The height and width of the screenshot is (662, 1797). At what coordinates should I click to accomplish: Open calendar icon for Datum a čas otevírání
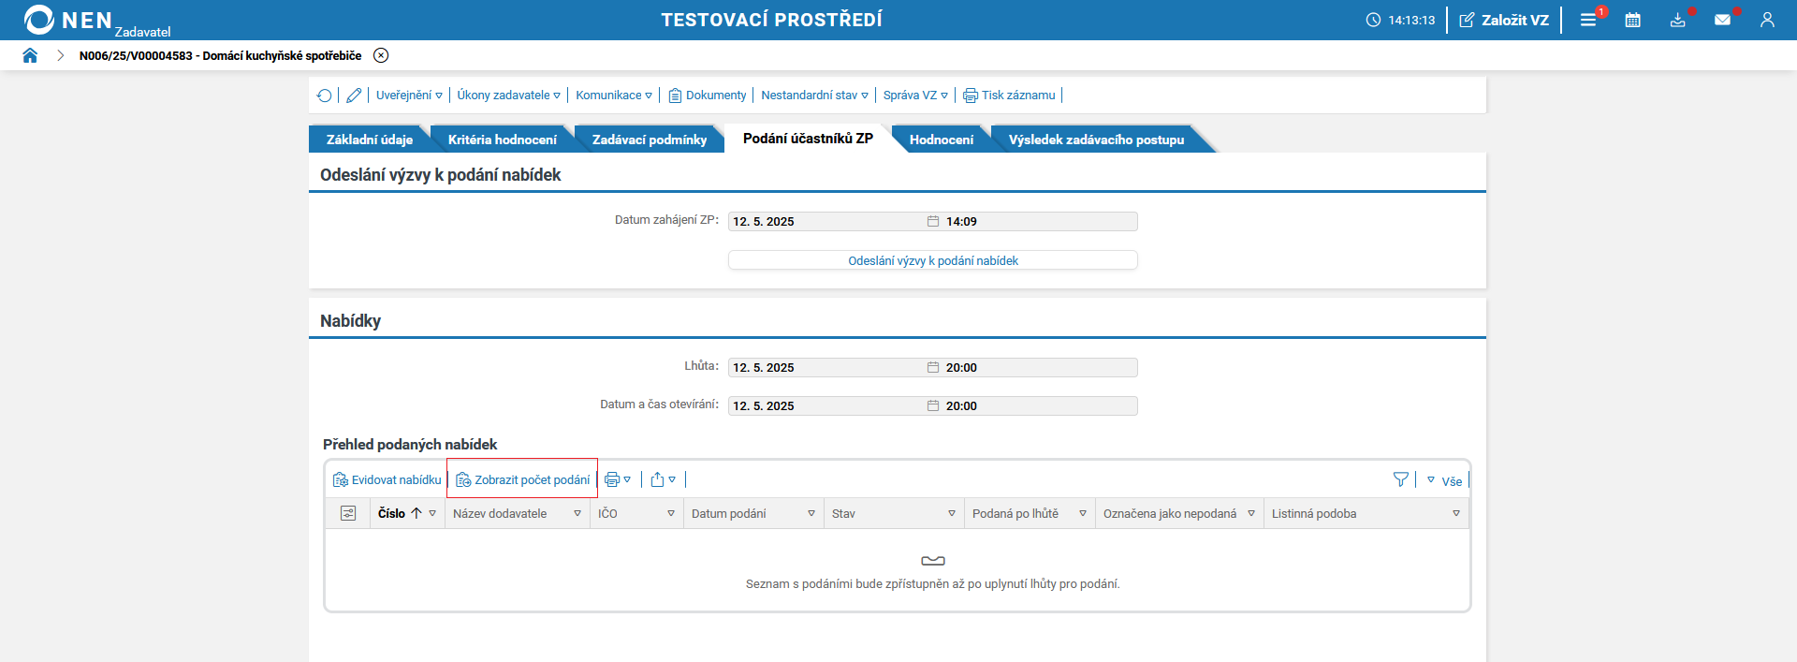point(933,406)
